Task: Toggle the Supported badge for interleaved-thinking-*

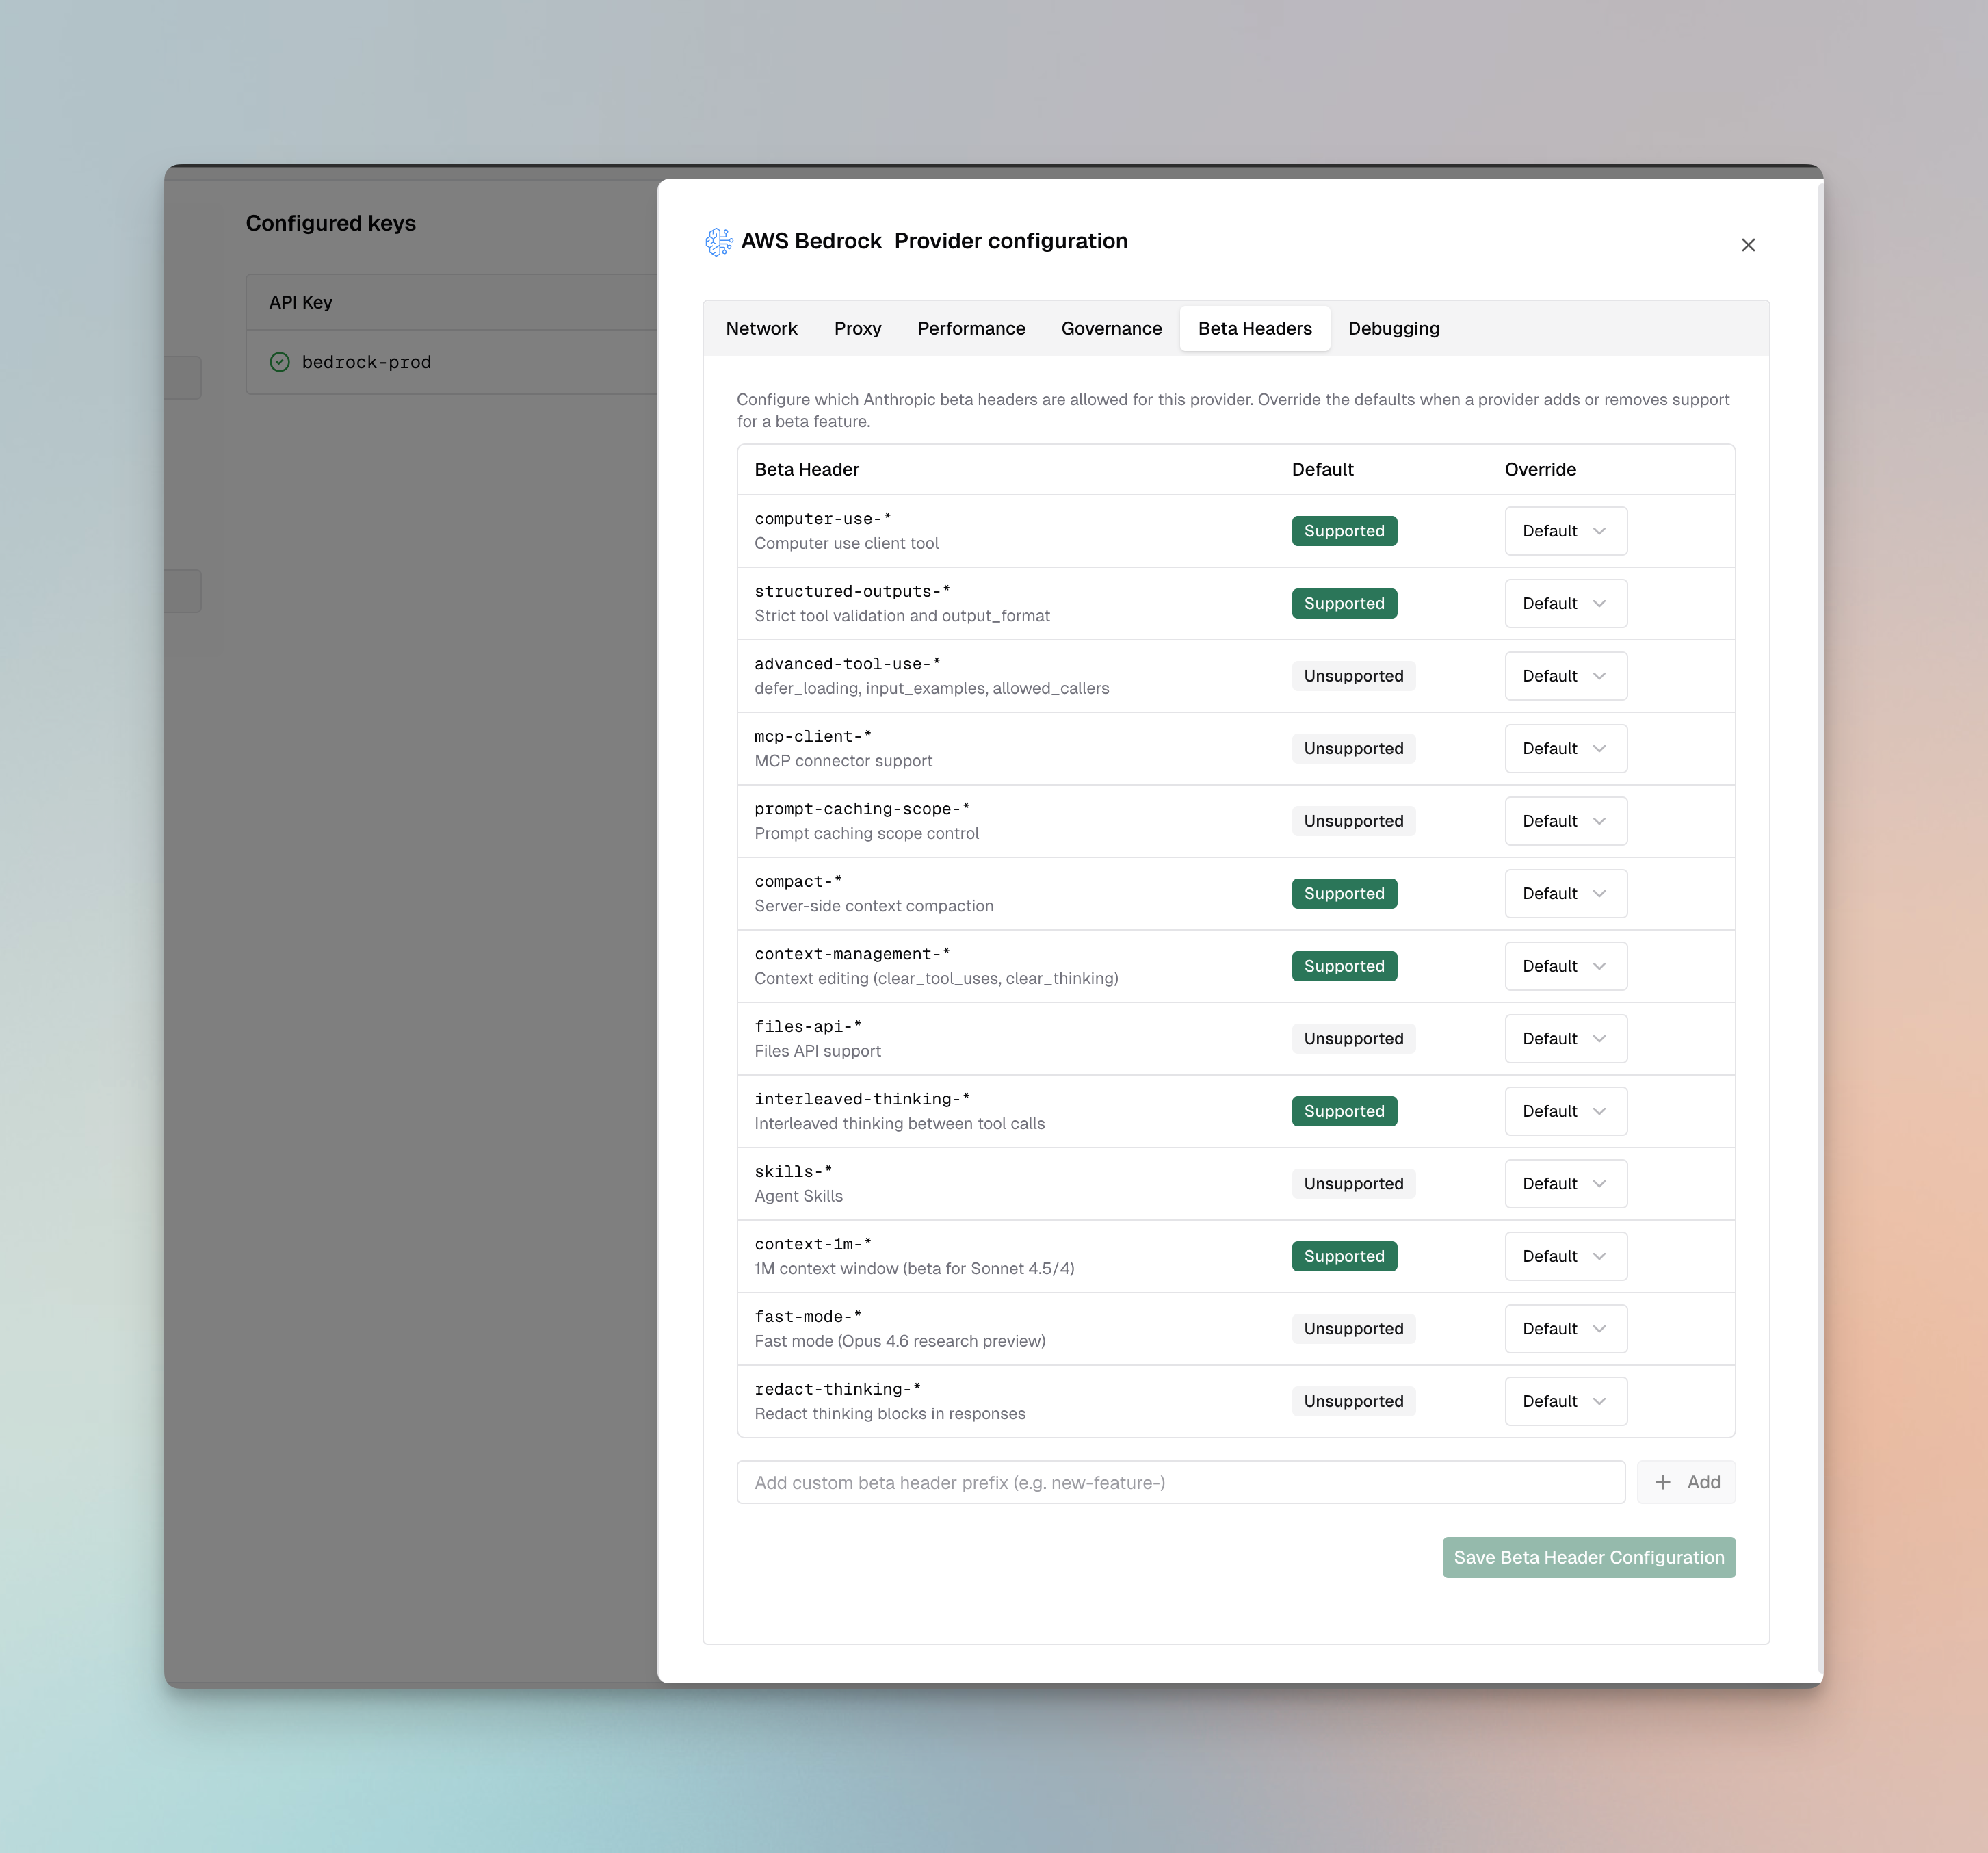Action: pyautogui.click(x=1343, y=1110)
